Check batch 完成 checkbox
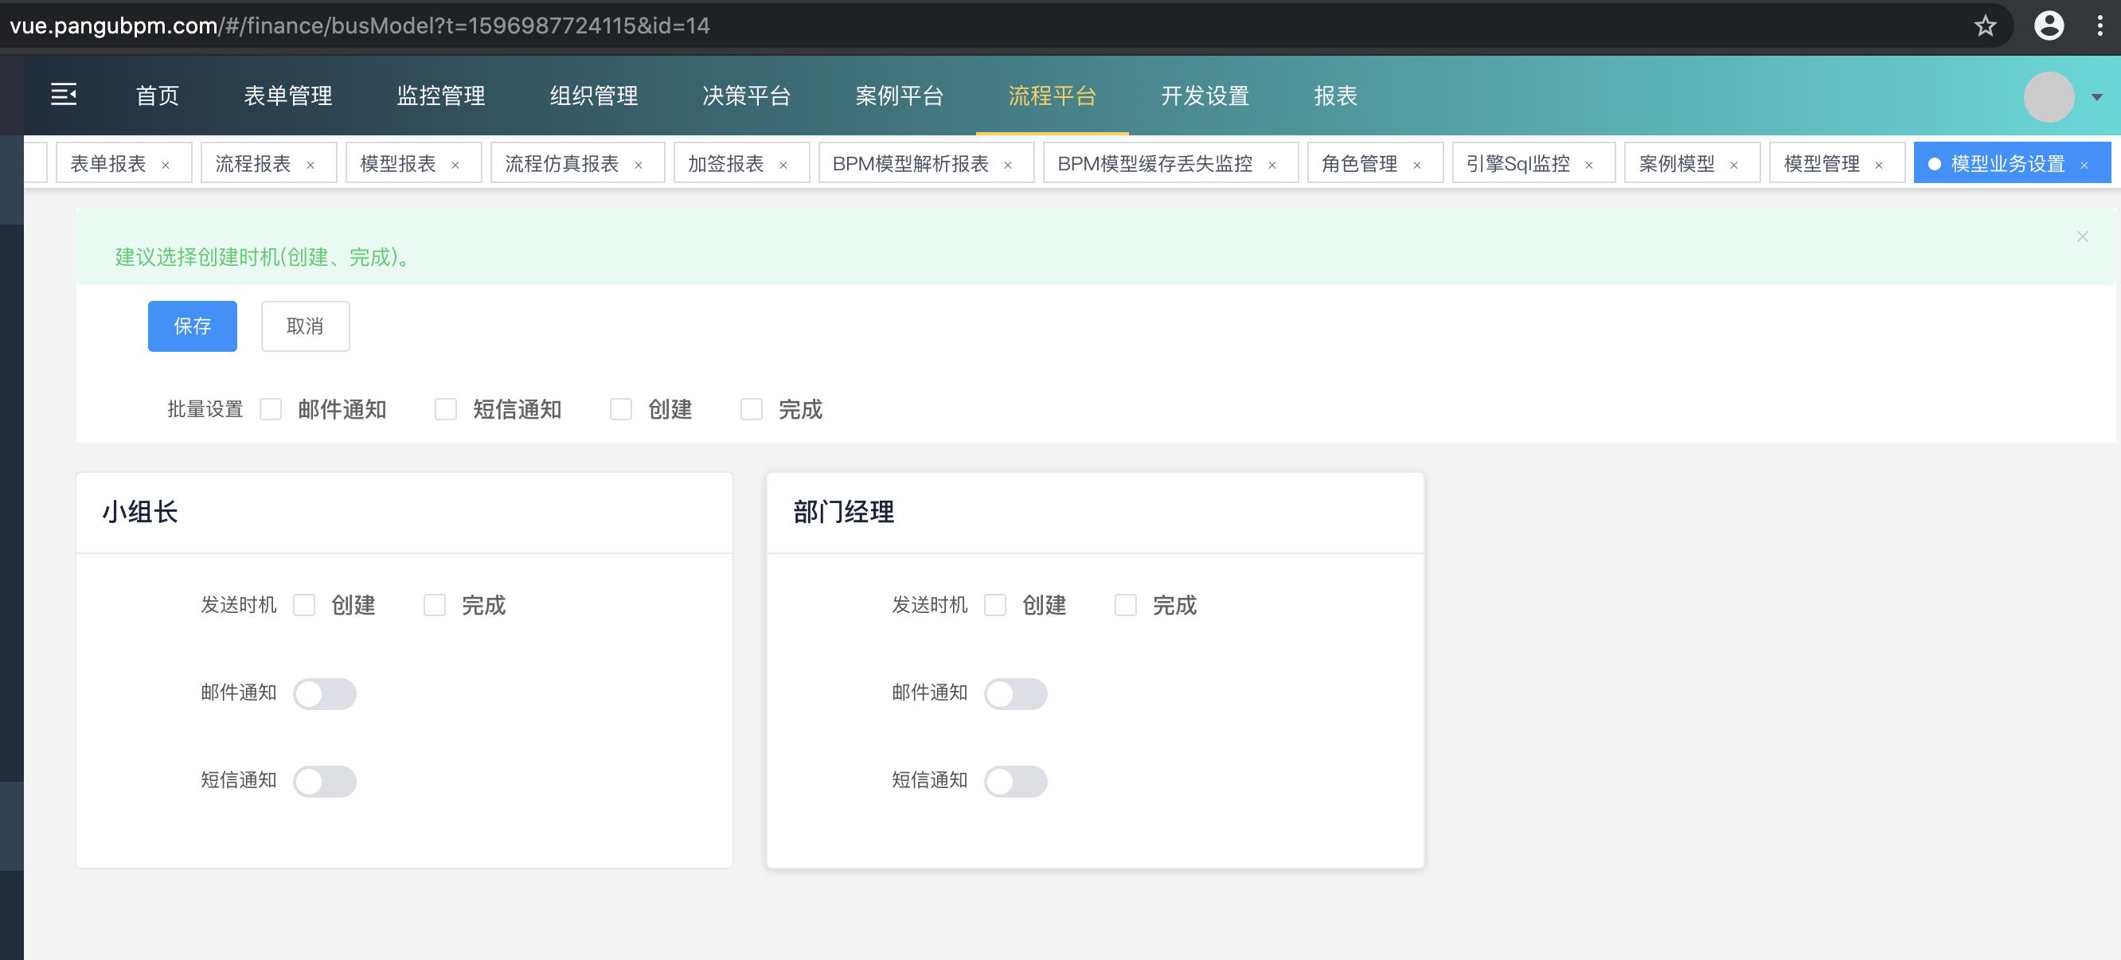Screen dimensions: 2121x960 pyautogui.click(x=752, y=409)
